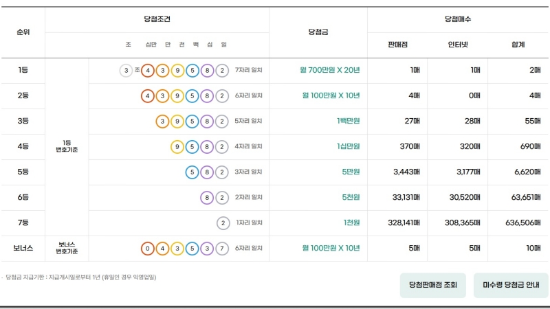
Task: Click the prize text 1백만원
Action: tap(349, 121)
